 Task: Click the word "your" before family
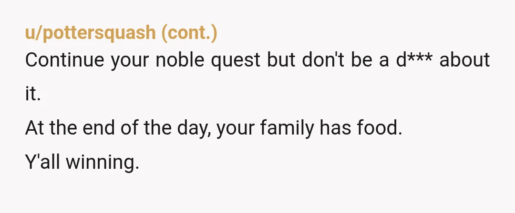236,129
